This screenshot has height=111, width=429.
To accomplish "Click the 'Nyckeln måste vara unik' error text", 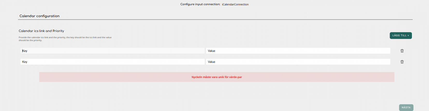I will (x=217, y=77).
